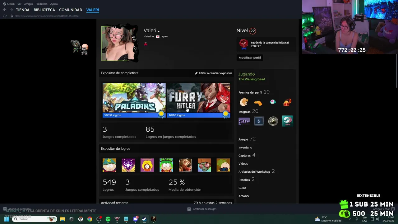Open the Productos menu

tap(42, 4)
